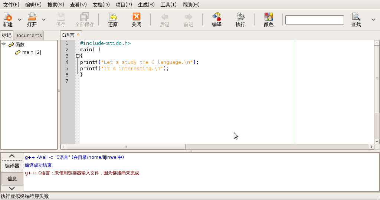Screen dimensions: 380x200
Task: Click the #include<stido.h> code line
Action: (105, 43)
